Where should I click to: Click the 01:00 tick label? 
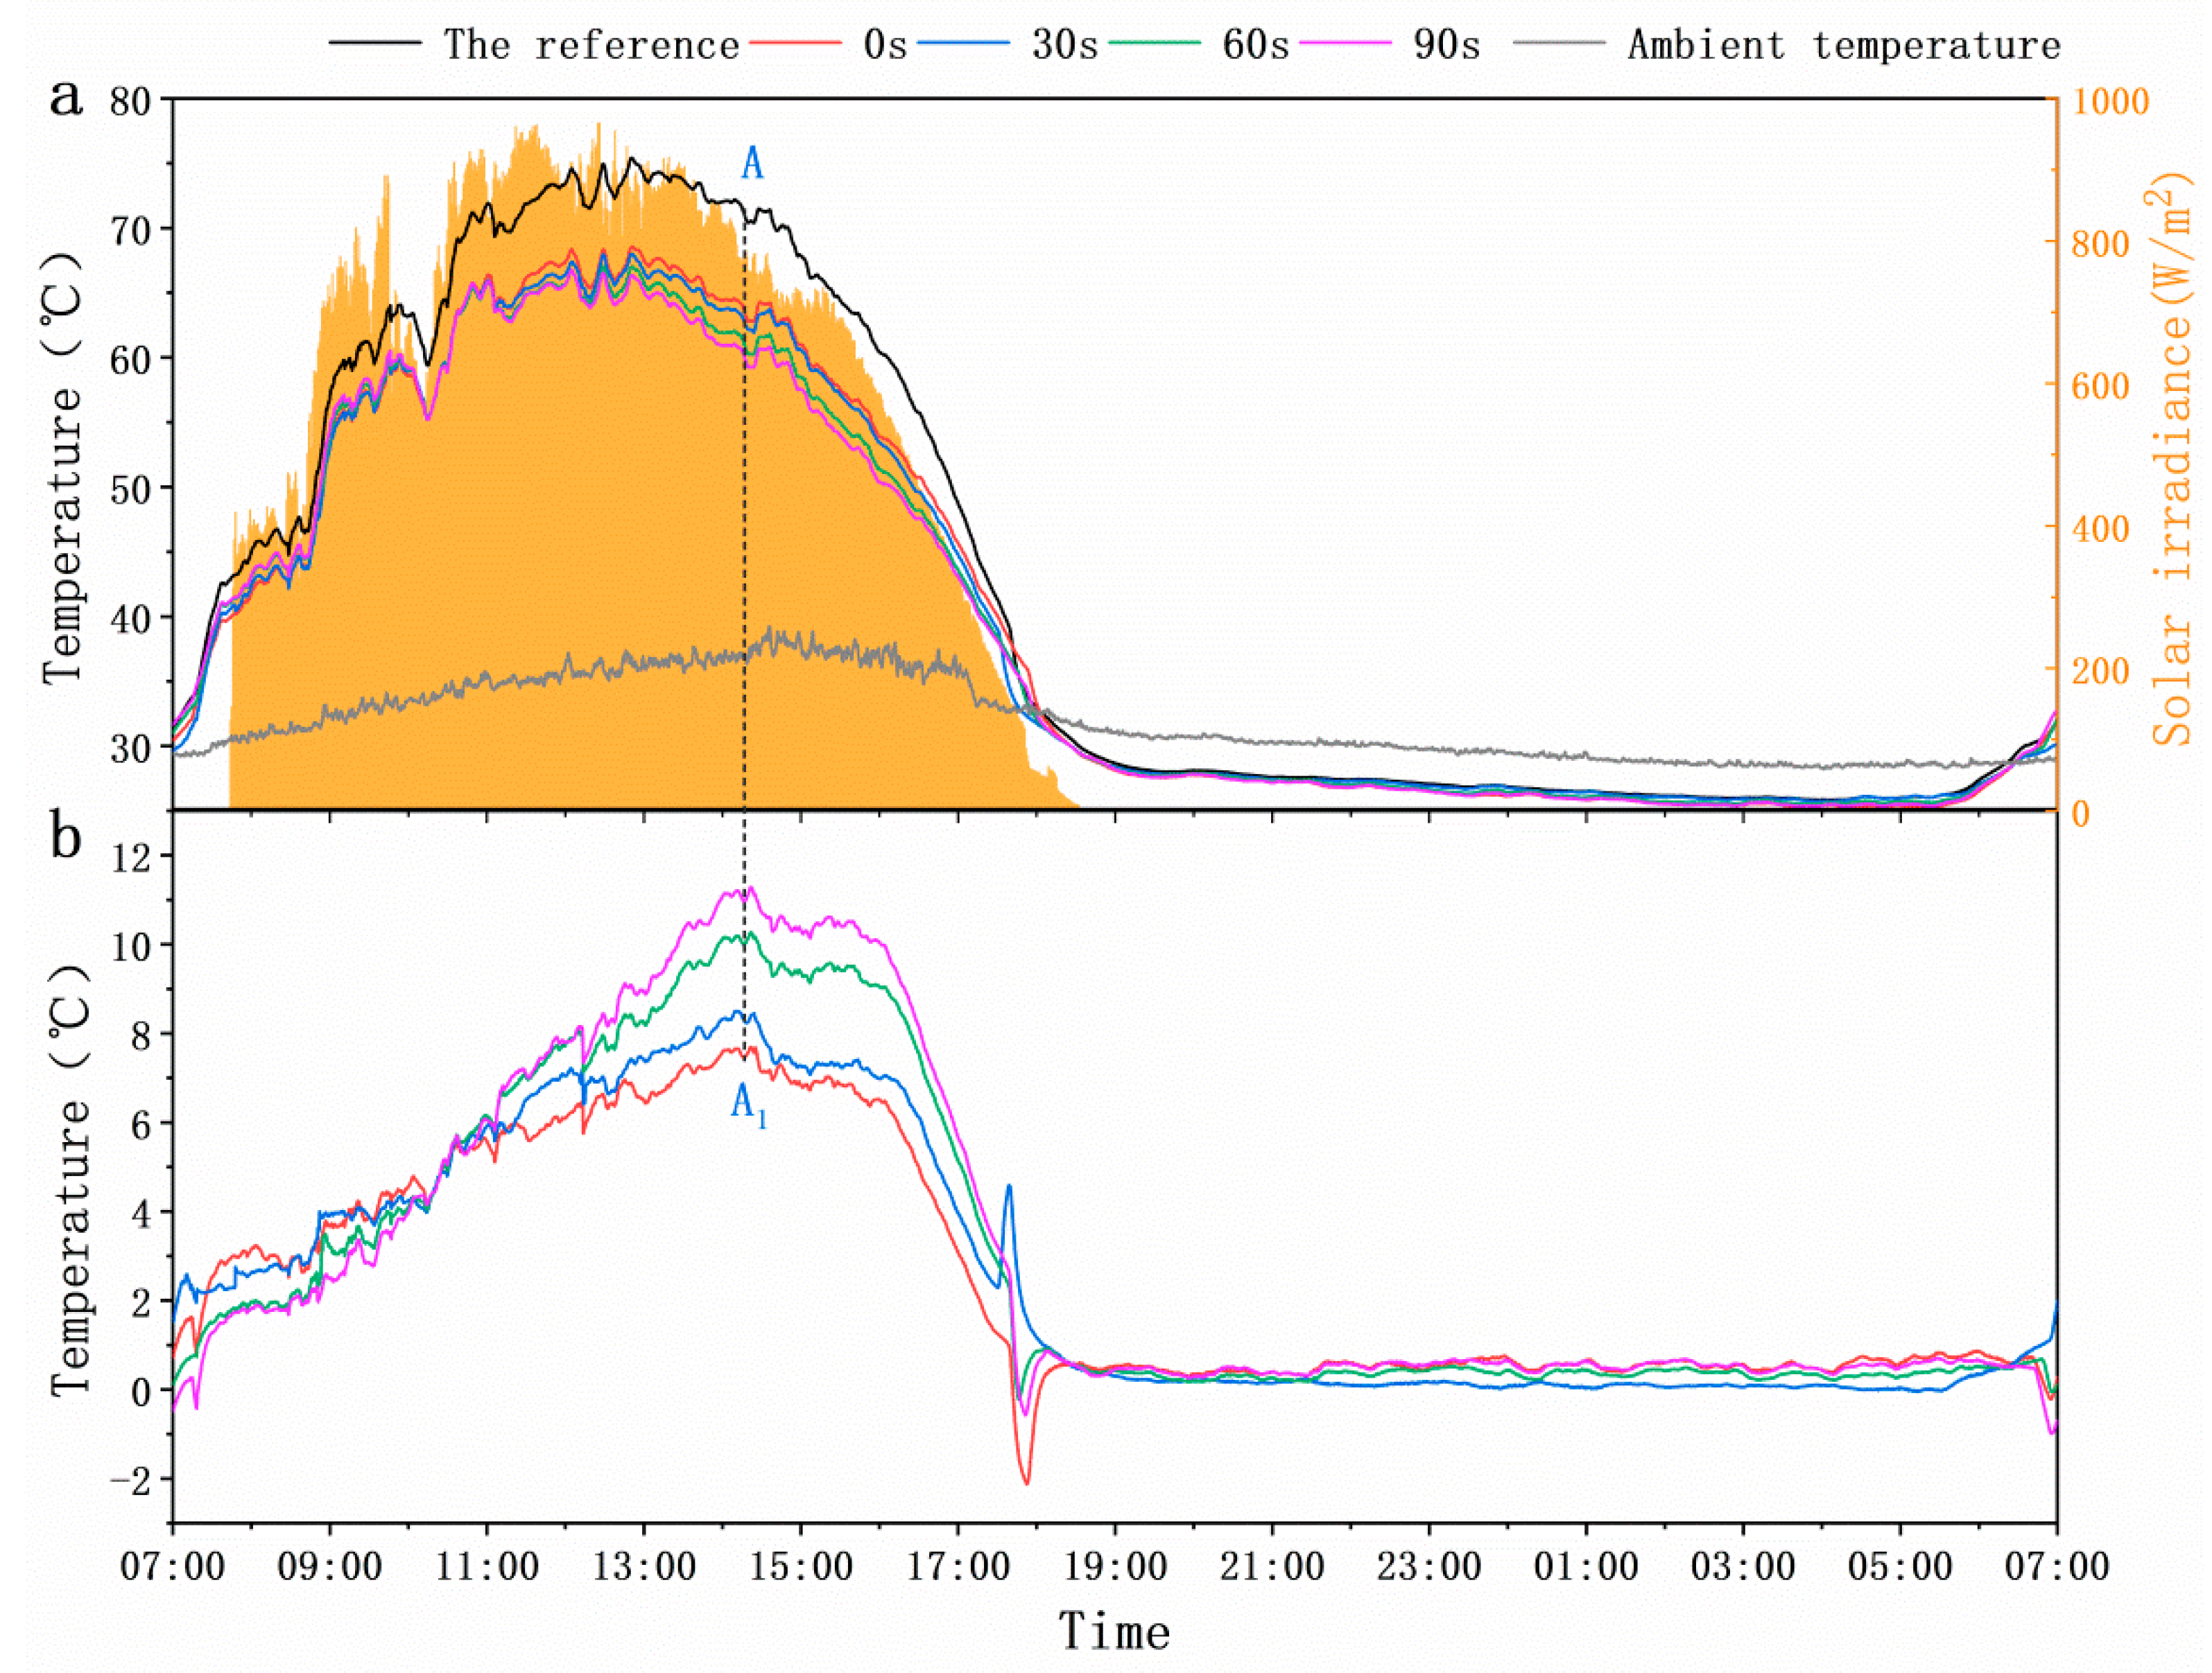pos(1586,1566)
